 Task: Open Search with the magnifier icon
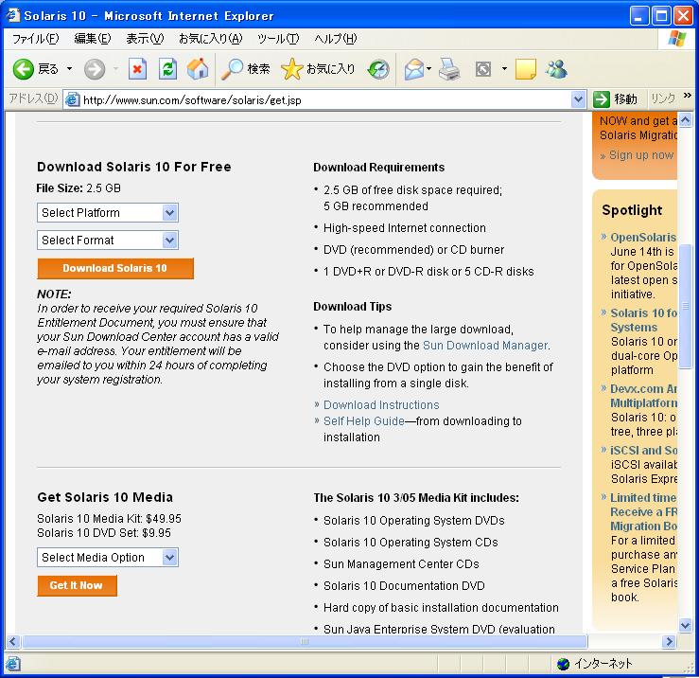pyautogui.click(x=232, y=69)
